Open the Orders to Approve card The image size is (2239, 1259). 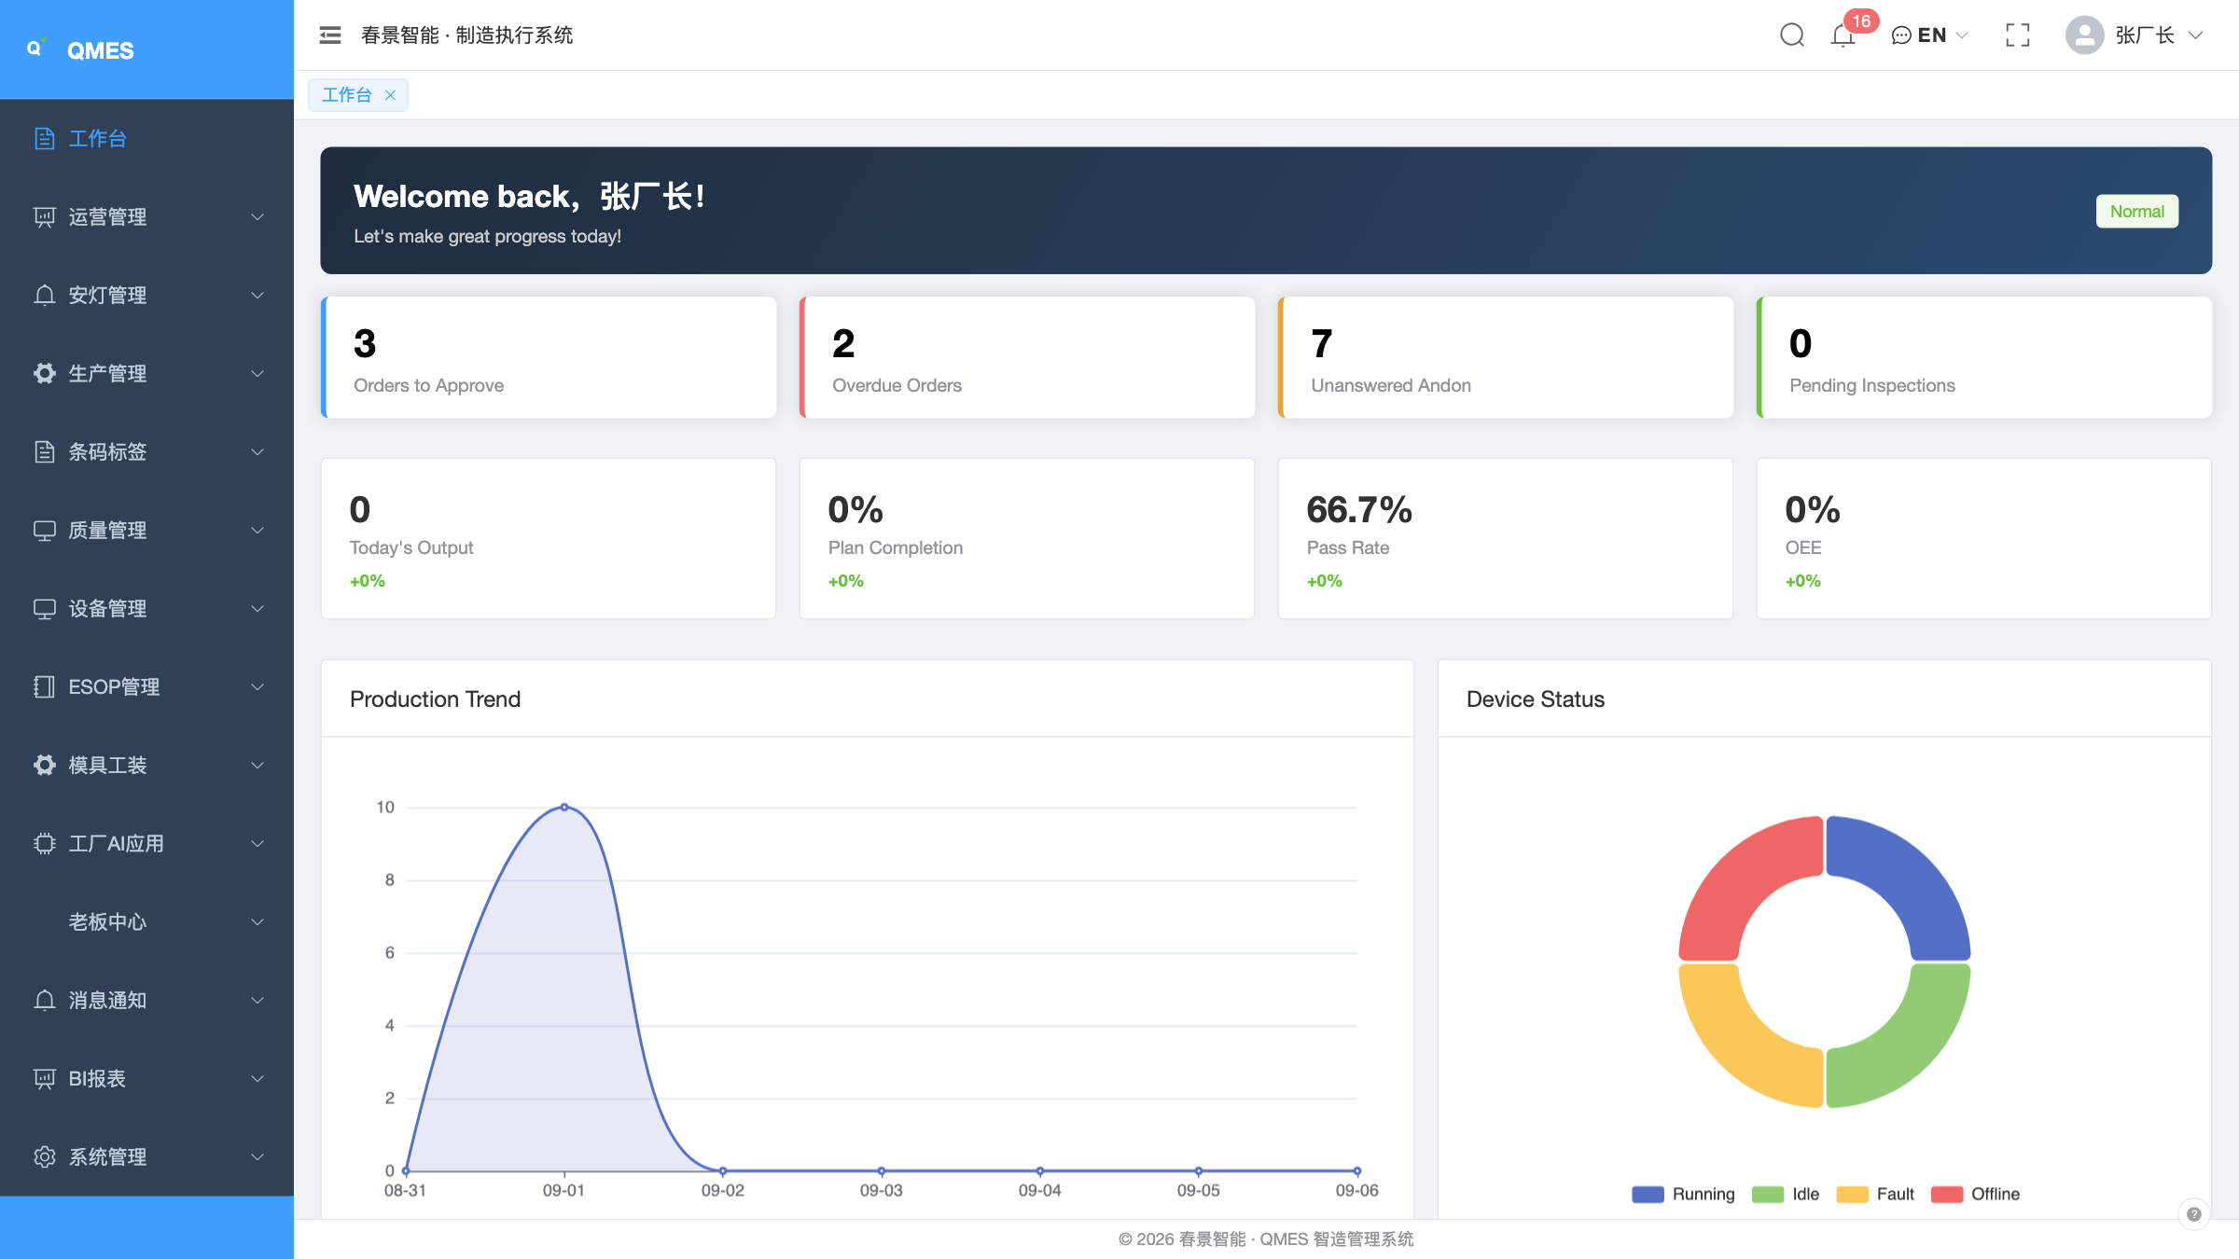coord(549,357)
